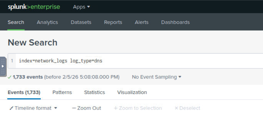Image resolution: width=263 pixels, height=113 pixels.
Task: Click the 'before 2/5/26 5:08:08.000 PM' text
Action: coord(82,77)
